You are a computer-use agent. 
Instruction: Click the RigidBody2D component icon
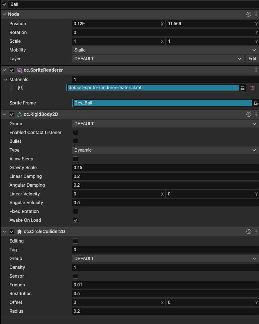click(20, 114)
